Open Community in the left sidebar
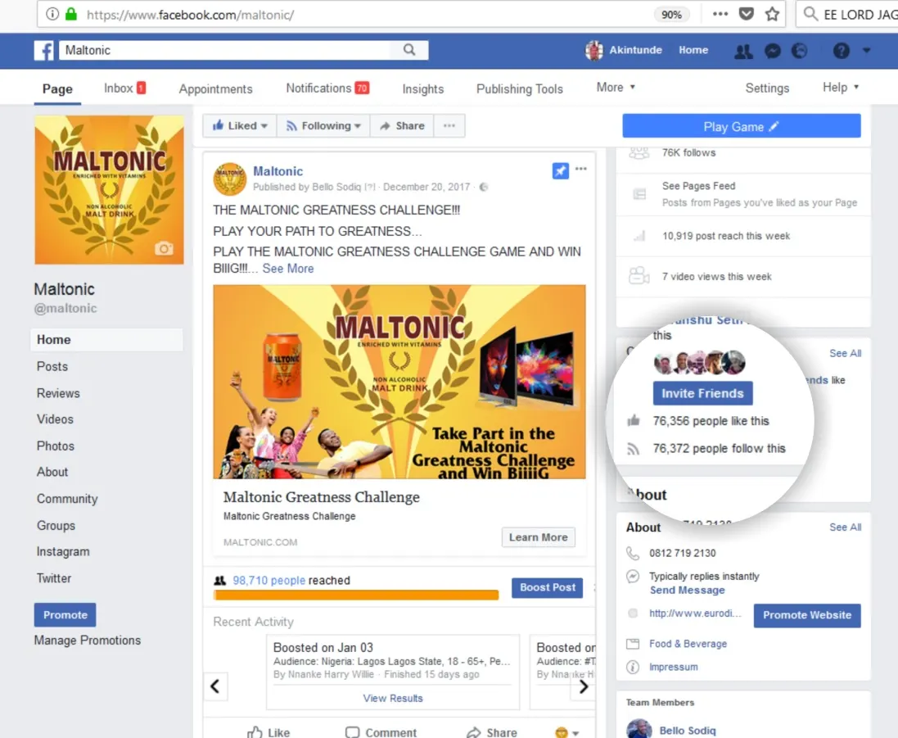This screenshot has height=738, width=898. pos(67,499)
